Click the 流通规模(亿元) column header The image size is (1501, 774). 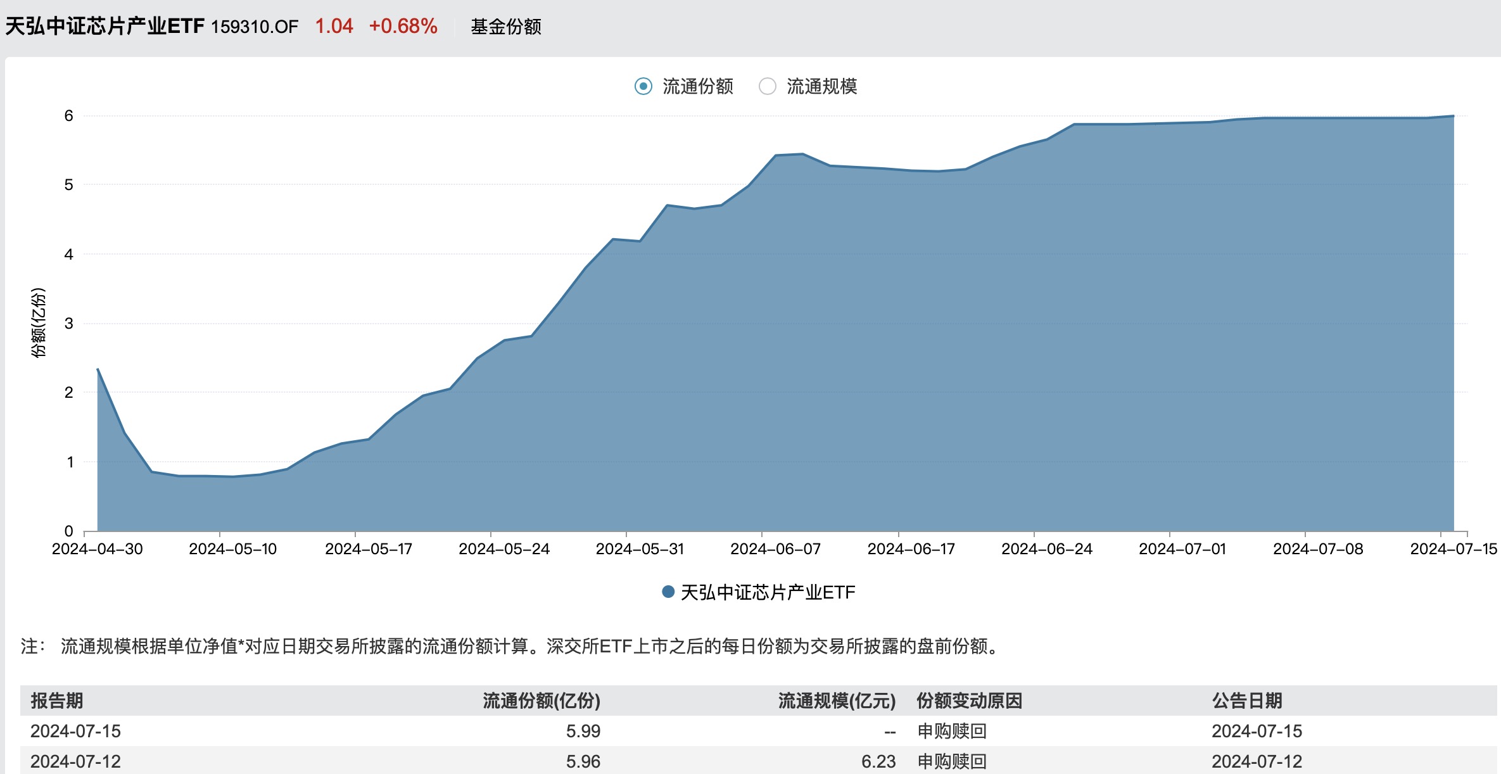coord(837,701)
